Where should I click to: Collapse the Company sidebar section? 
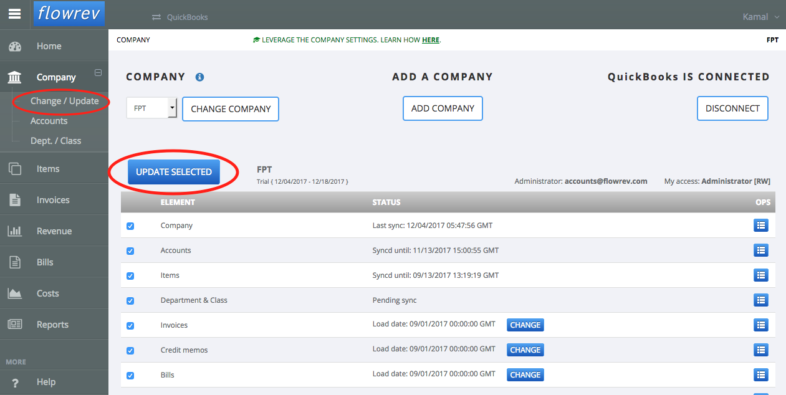(98, 72)
